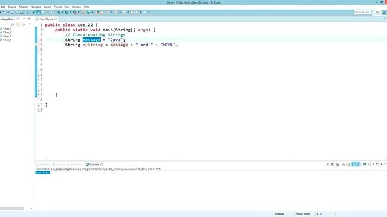Open the Window menu
Image resolution: width=387 pixels, height=217 pixels.
[x=76, y=7]
